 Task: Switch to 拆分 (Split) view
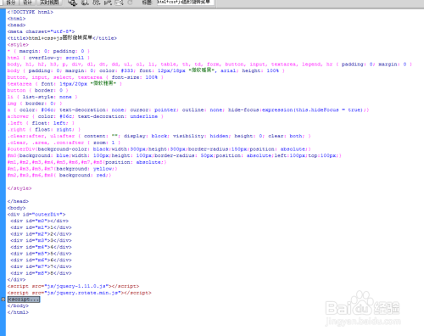pos(11,3)
